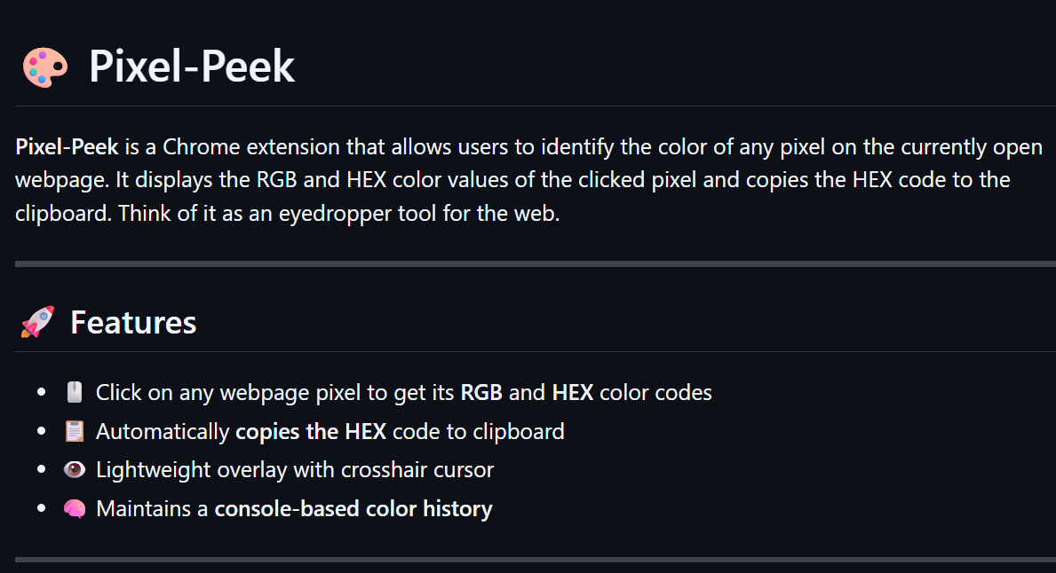Click the eye emoji icon

75,470
